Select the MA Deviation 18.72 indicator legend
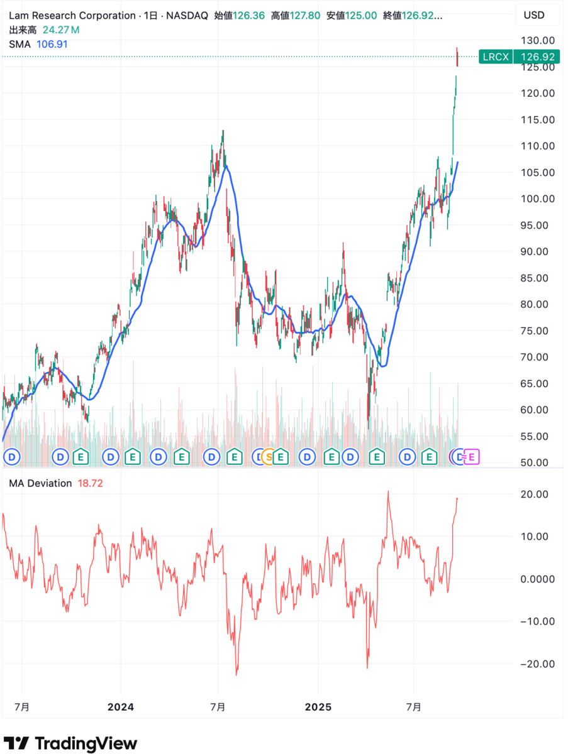568x754 pixels. coord(56,484)
